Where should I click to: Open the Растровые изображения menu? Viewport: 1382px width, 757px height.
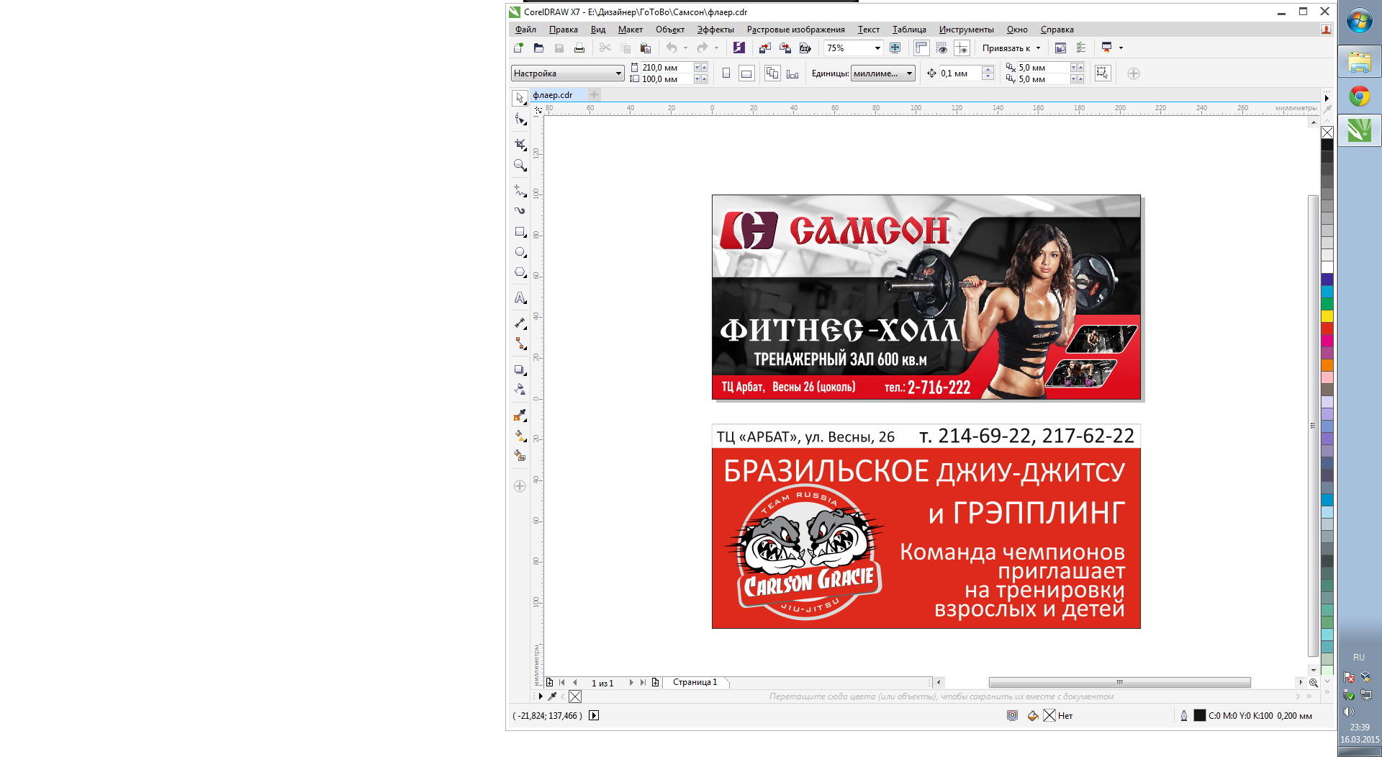(795, 30)
